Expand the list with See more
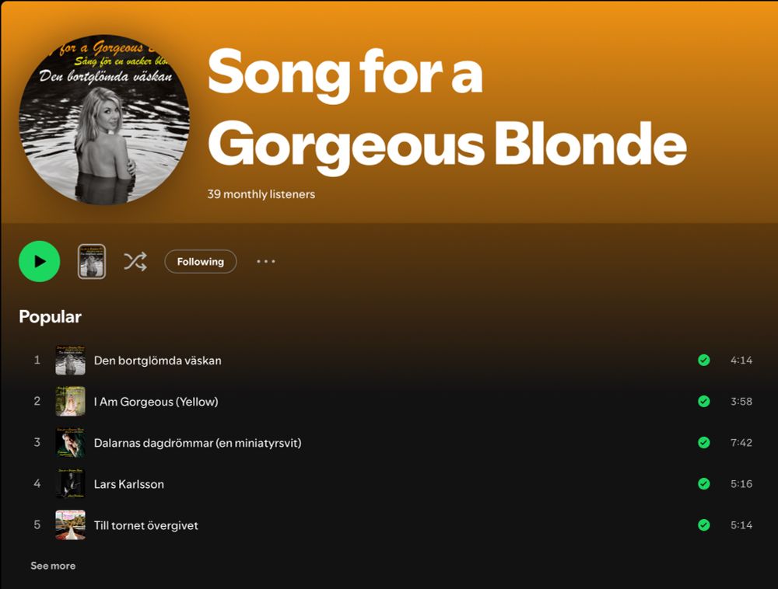The height and width of the screenshot is (589, 778). pyautogui.click(x=53, y=566)
